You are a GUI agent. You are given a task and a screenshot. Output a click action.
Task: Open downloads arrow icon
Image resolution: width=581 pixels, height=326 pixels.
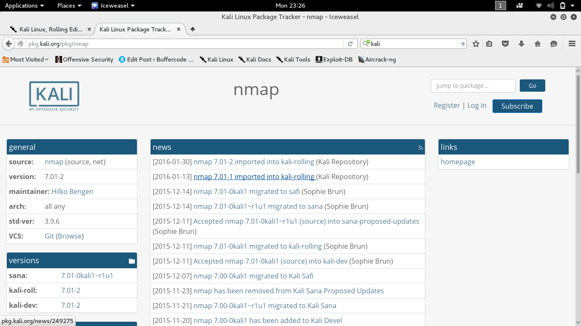pos(521,44)
